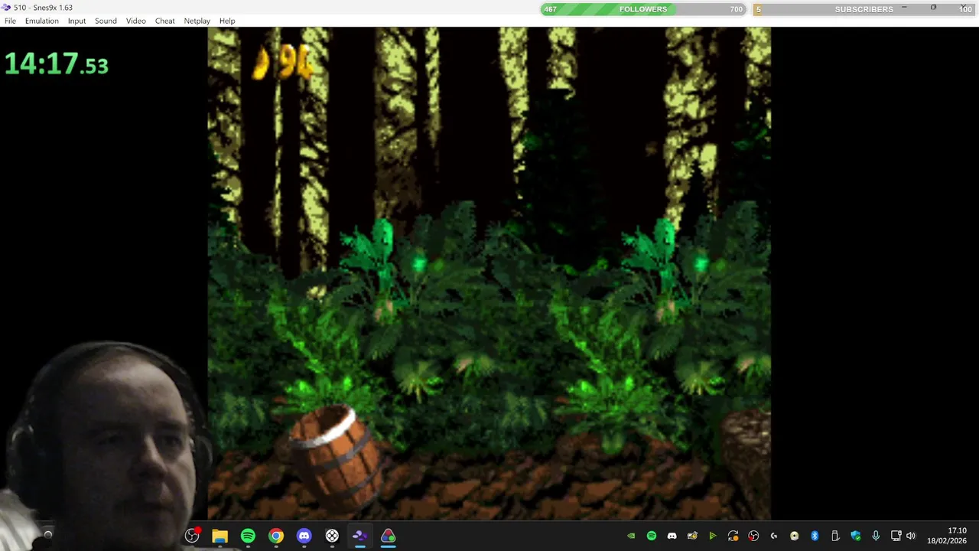Viewport: 979px width, 551px height.
Task: Open the Sound menu
Action: point(106,21)
